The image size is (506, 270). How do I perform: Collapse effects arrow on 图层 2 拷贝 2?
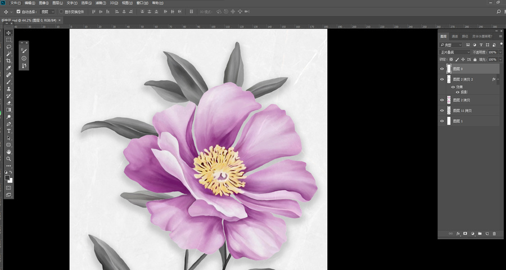(498, 79)
